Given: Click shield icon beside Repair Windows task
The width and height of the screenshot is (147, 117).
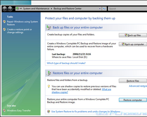Looking at the screenshot, I should 4,22.
